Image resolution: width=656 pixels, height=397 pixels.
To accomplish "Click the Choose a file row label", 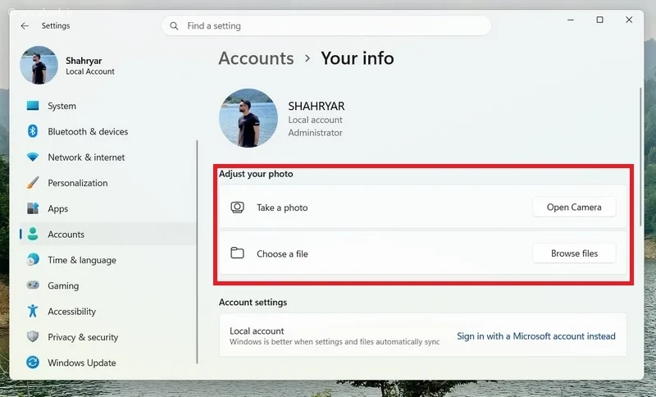I will pyautogui.click(x=282, y=253).
